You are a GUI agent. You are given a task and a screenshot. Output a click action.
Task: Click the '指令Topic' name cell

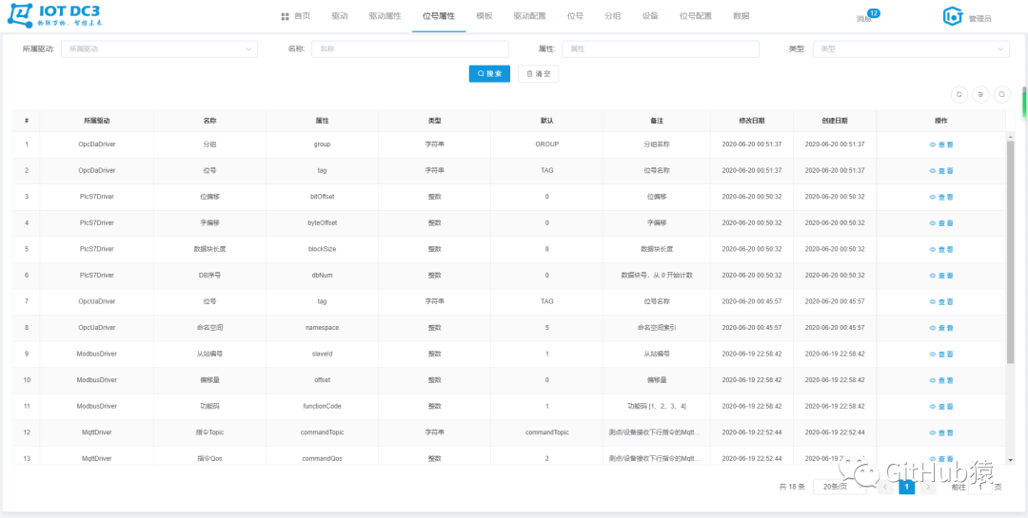tap(209, 432)
